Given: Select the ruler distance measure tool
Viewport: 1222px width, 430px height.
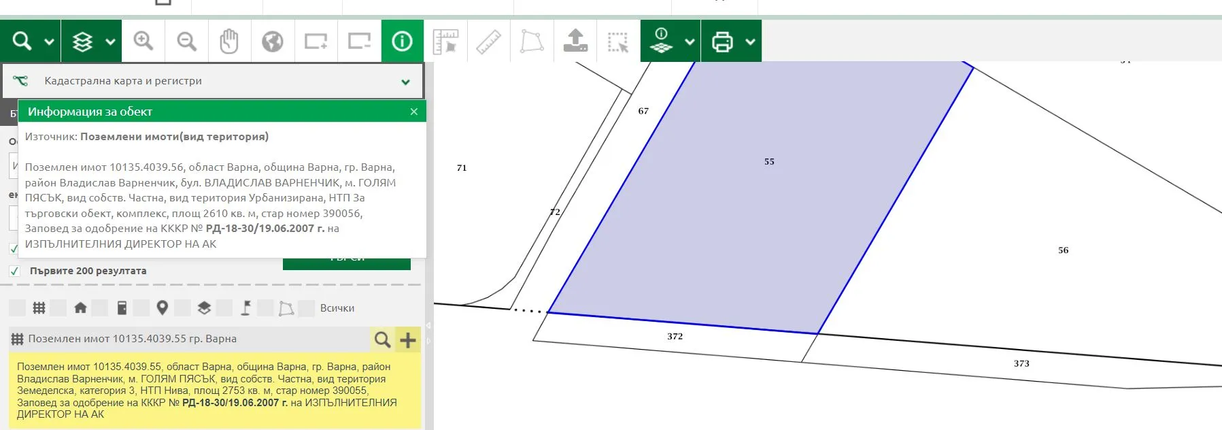Looking at the screenshot, I should 488,42.
